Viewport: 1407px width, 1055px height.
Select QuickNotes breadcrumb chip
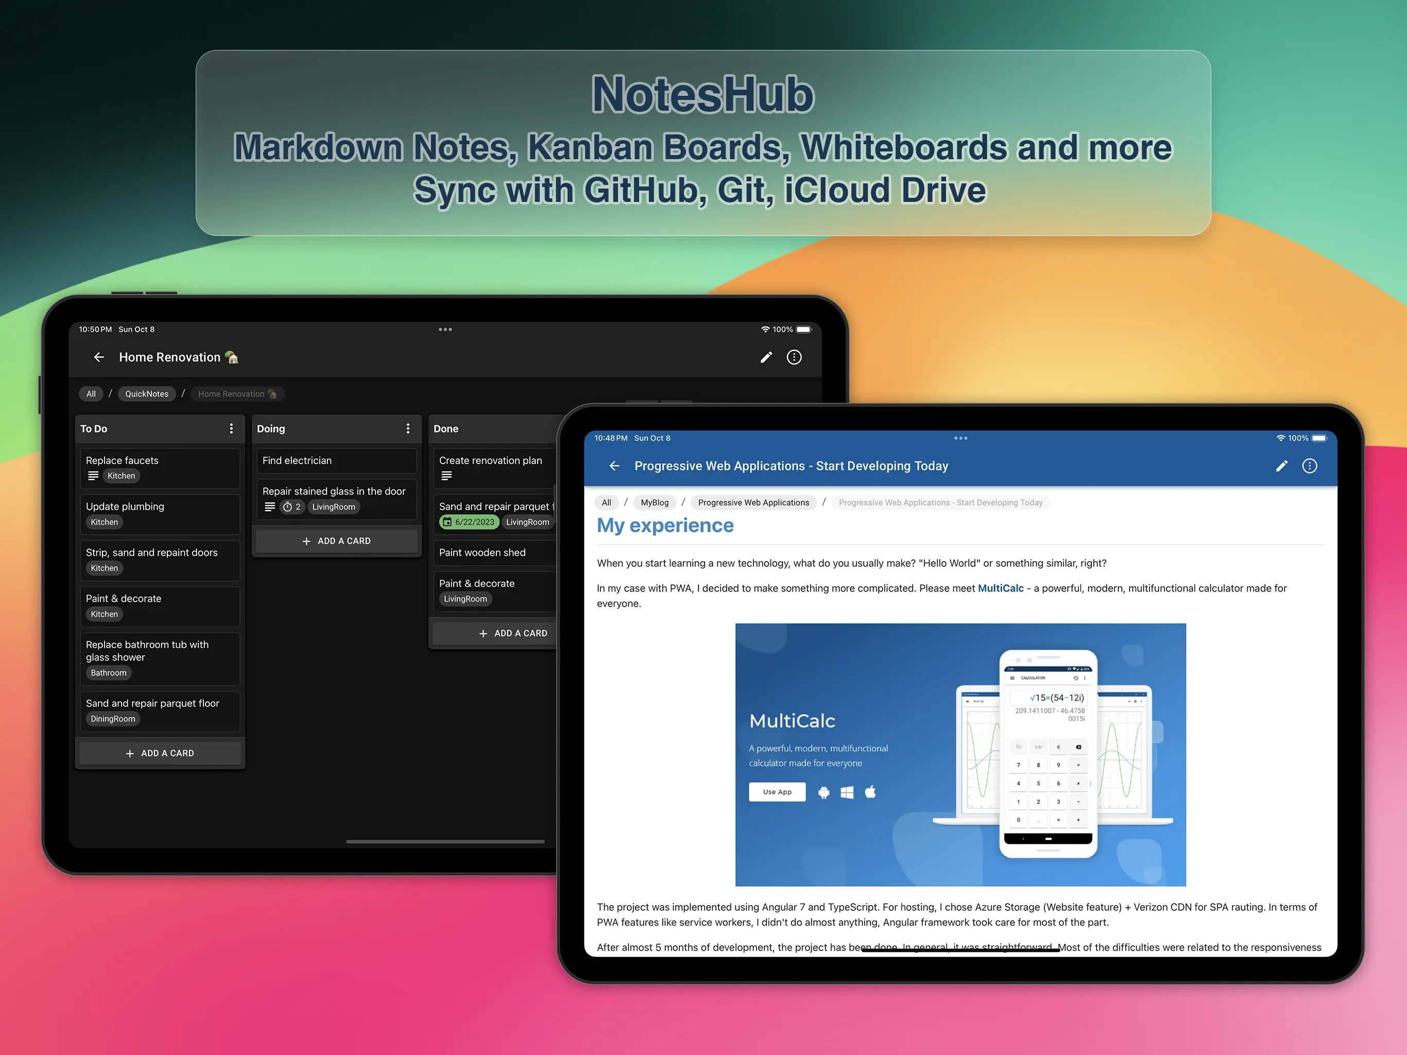click(147, 394)
